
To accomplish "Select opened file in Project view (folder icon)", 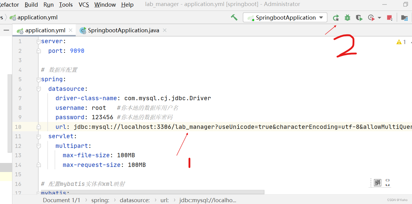I will pos(404,18).
